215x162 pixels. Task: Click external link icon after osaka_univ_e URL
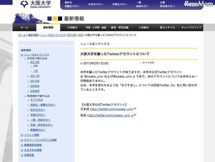[x=135, y=115]
